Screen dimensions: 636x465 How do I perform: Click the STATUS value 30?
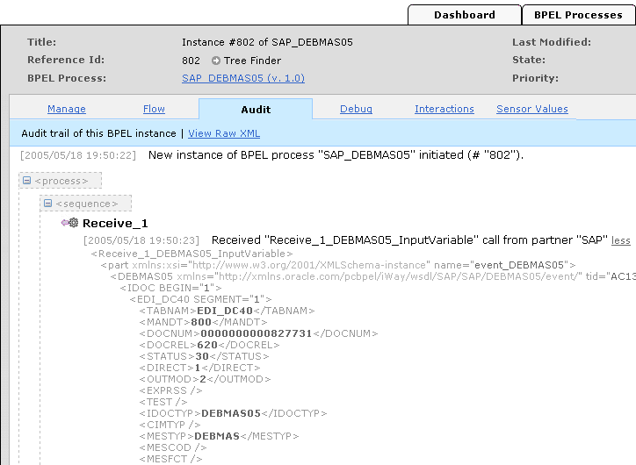pos(202,356)
